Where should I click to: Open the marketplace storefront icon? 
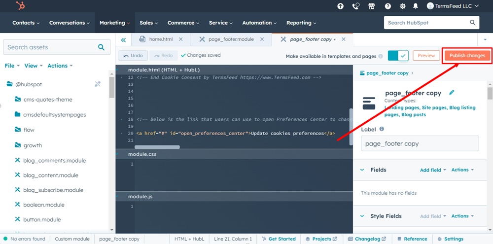pyautogui.click(x=372, y=6)
